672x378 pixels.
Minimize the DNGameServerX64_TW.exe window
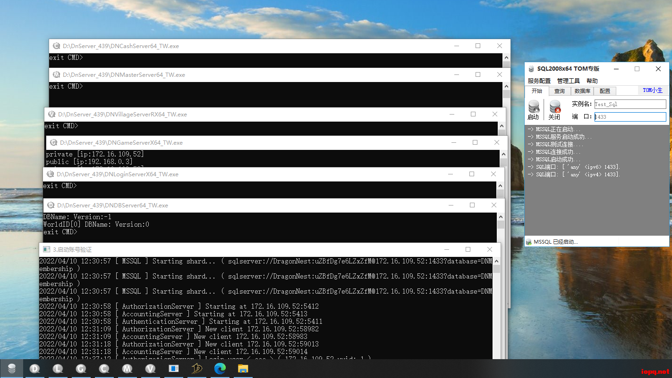(454, 143)
